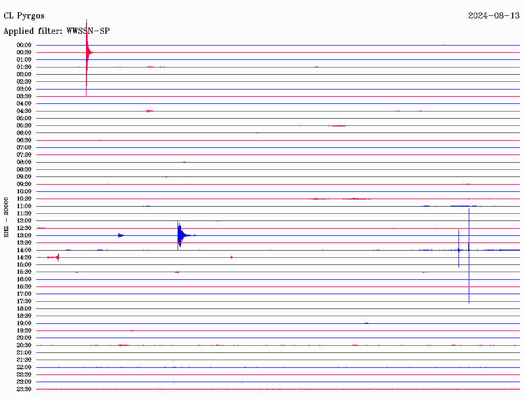The image size is (524, 399).
Task: Click the small blue blip on the 19:00 trace
Action: (366, 323)
